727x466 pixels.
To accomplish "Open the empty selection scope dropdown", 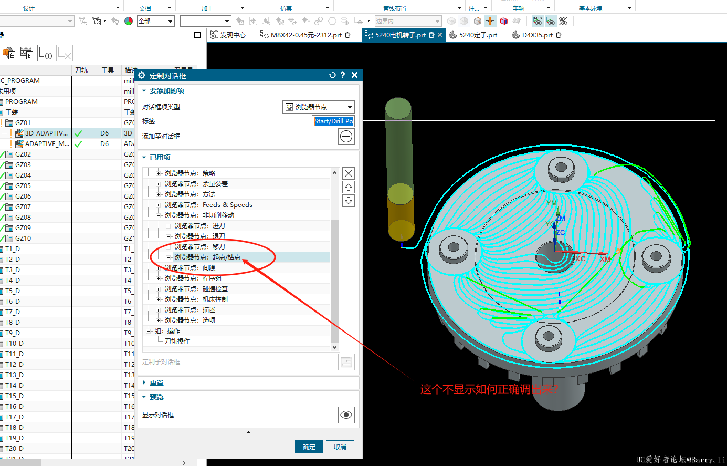I will (206, 21).
